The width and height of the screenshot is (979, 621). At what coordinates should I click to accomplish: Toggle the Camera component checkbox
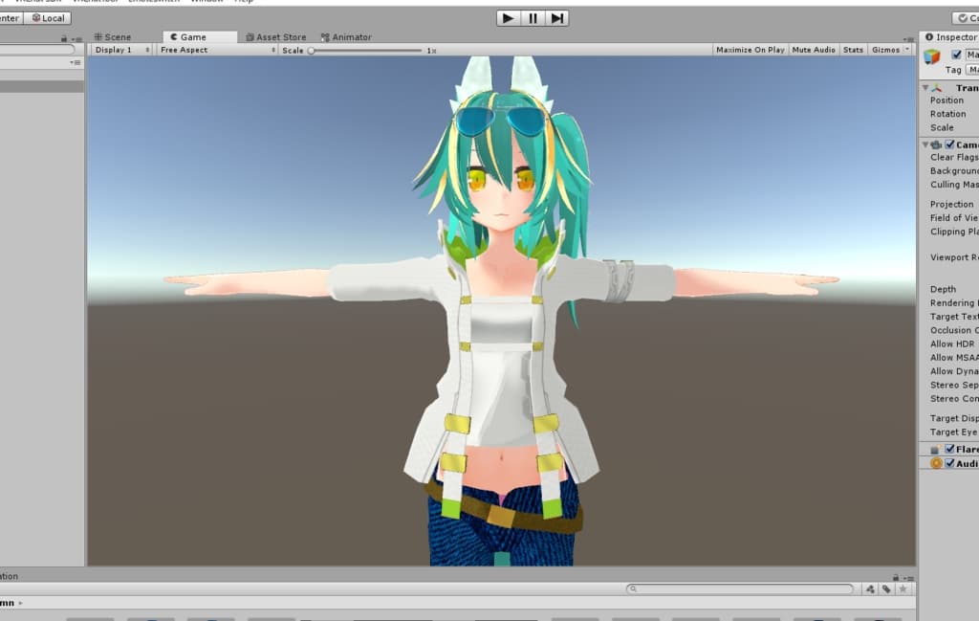(950, 144)
